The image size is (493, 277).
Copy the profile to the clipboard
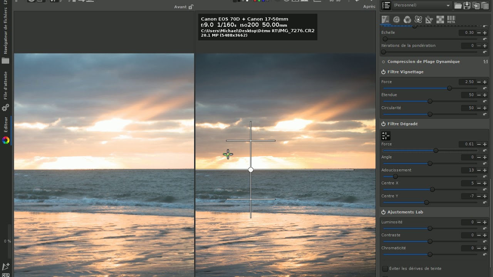click(x=476, y=5)
